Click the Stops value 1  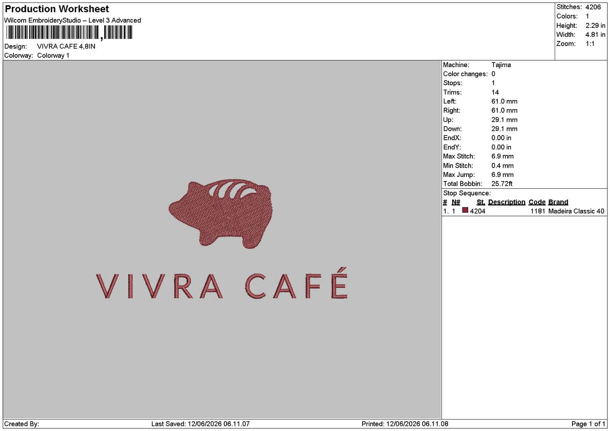click(x=493, y=83)
